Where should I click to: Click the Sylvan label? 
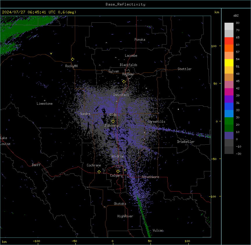click(114, 71)
